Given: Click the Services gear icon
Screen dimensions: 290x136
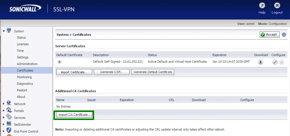Looking at the screenshot, I should tap(9, 117).
